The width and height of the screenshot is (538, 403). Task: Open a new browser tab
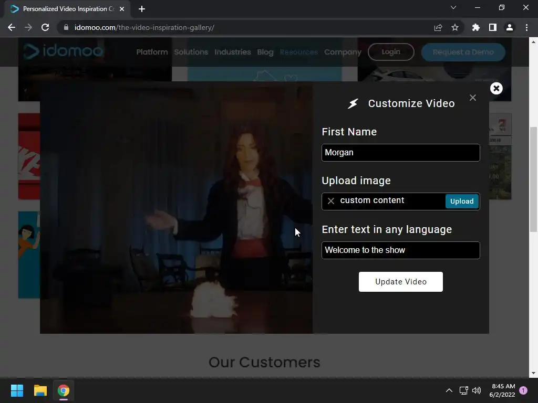click(142, 9)
